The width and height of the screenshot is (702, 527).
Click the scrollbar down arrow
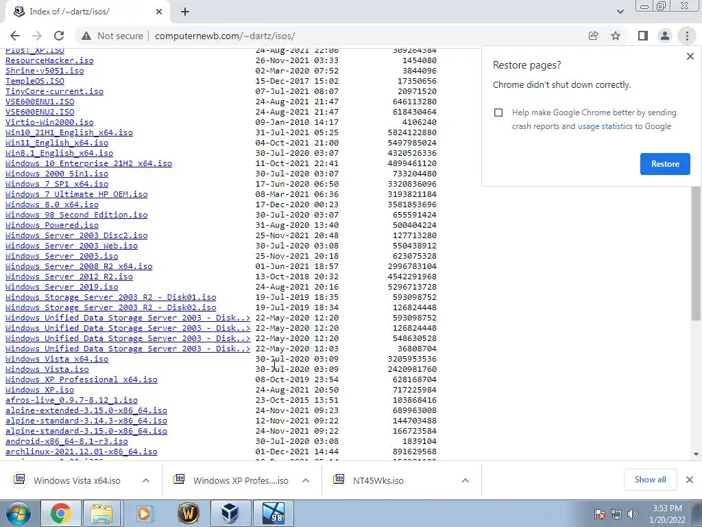pyautogui.click(x=696, y=454)
